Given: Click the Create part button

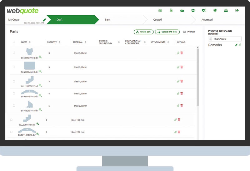Looking at the screenshot, I should coord(143,32).
